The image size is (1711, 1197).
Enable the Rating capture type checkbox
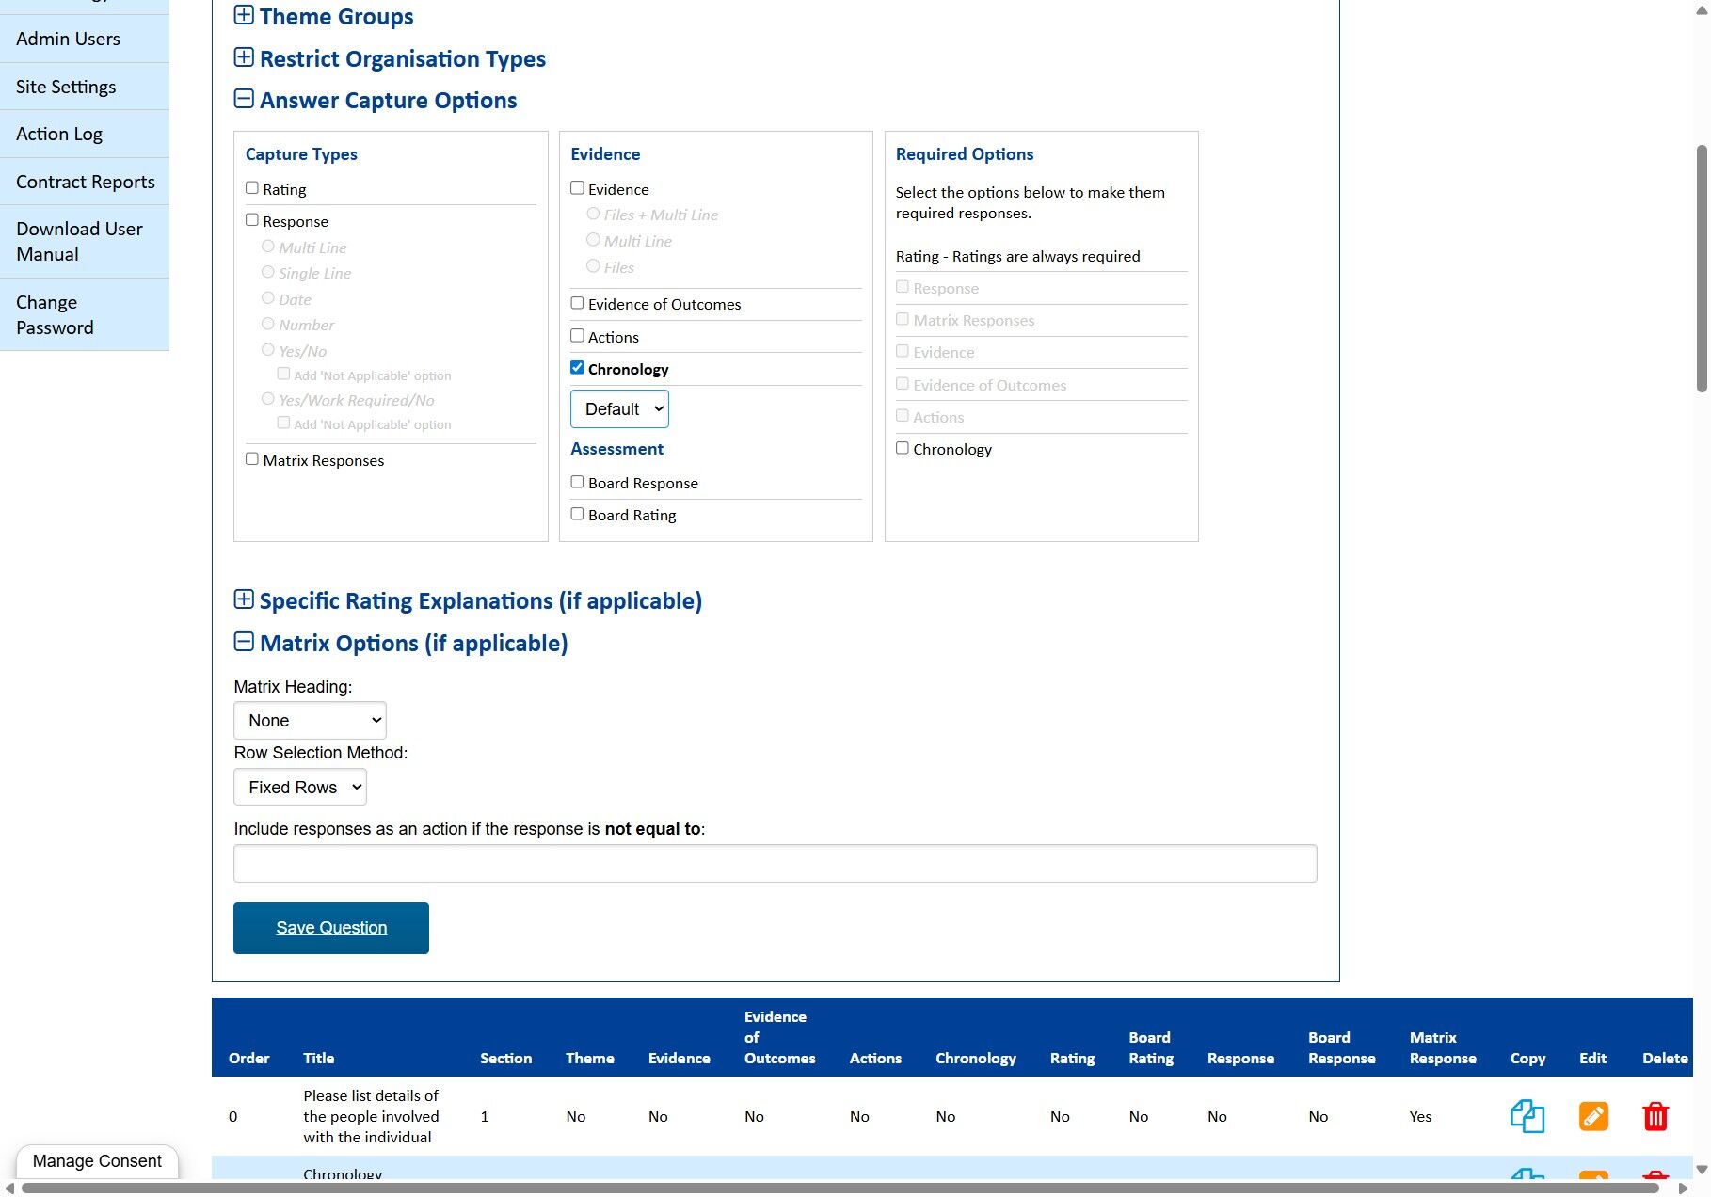pos(252,188)
